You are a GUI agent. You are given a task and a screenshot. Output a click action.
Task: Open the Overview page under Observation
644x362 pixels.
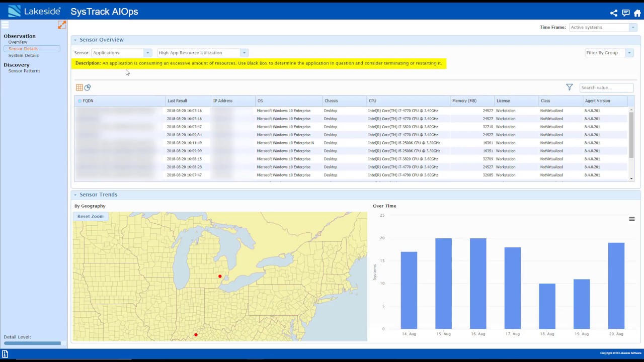click(x=18, y=42)
